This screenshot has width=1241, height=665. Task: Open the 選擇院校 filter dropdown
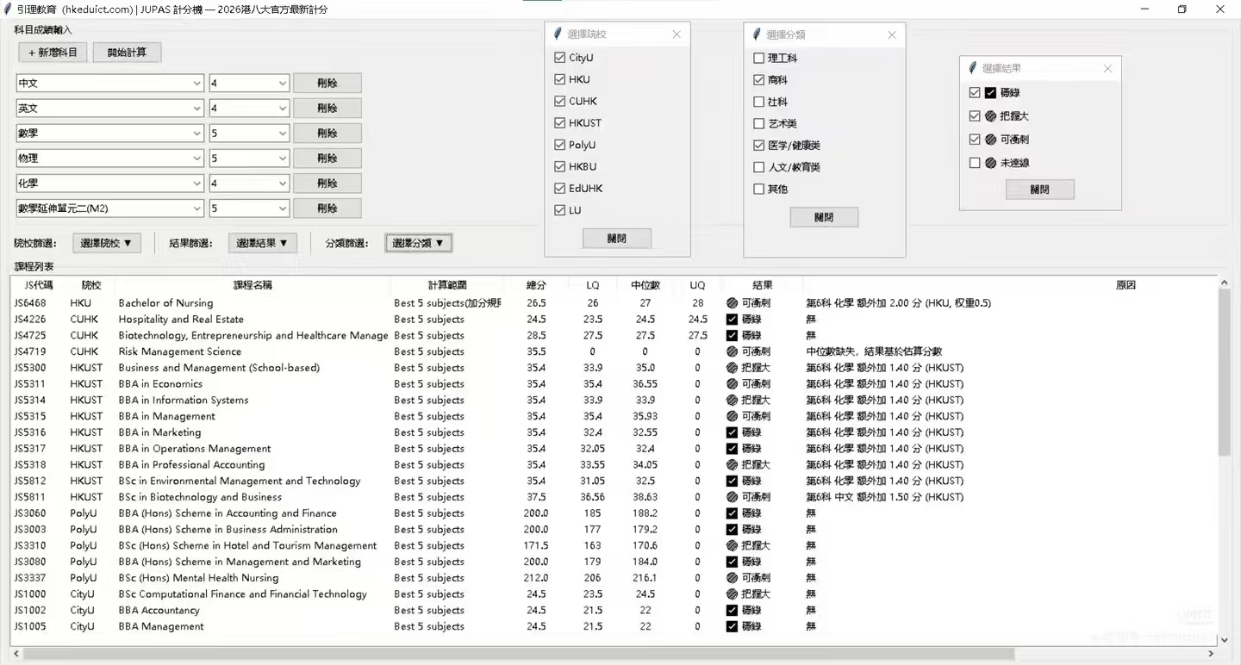click(x=106, y=244)
